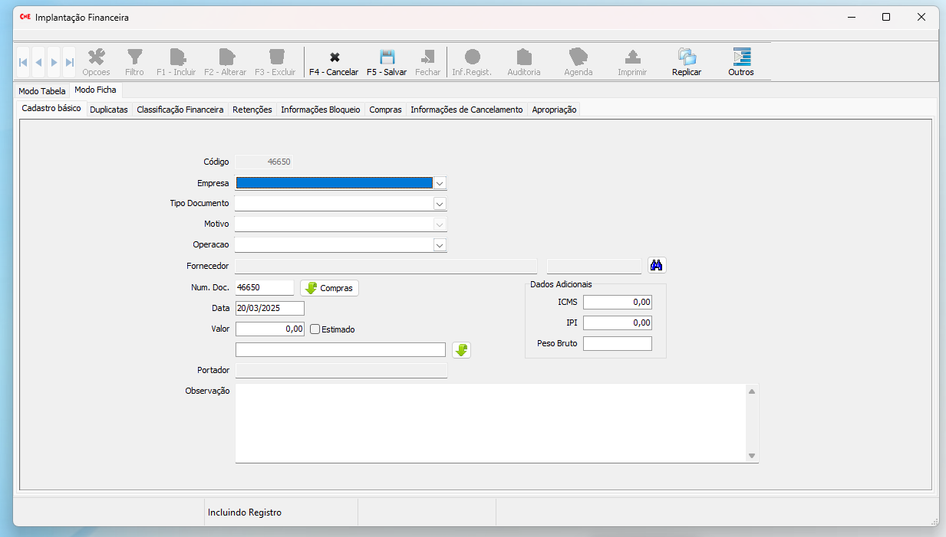Image resolution: width=946 pixels, height=537 pixels.
Task: Click green arrow button below Valor field
Action: click(x=461, y=350)
